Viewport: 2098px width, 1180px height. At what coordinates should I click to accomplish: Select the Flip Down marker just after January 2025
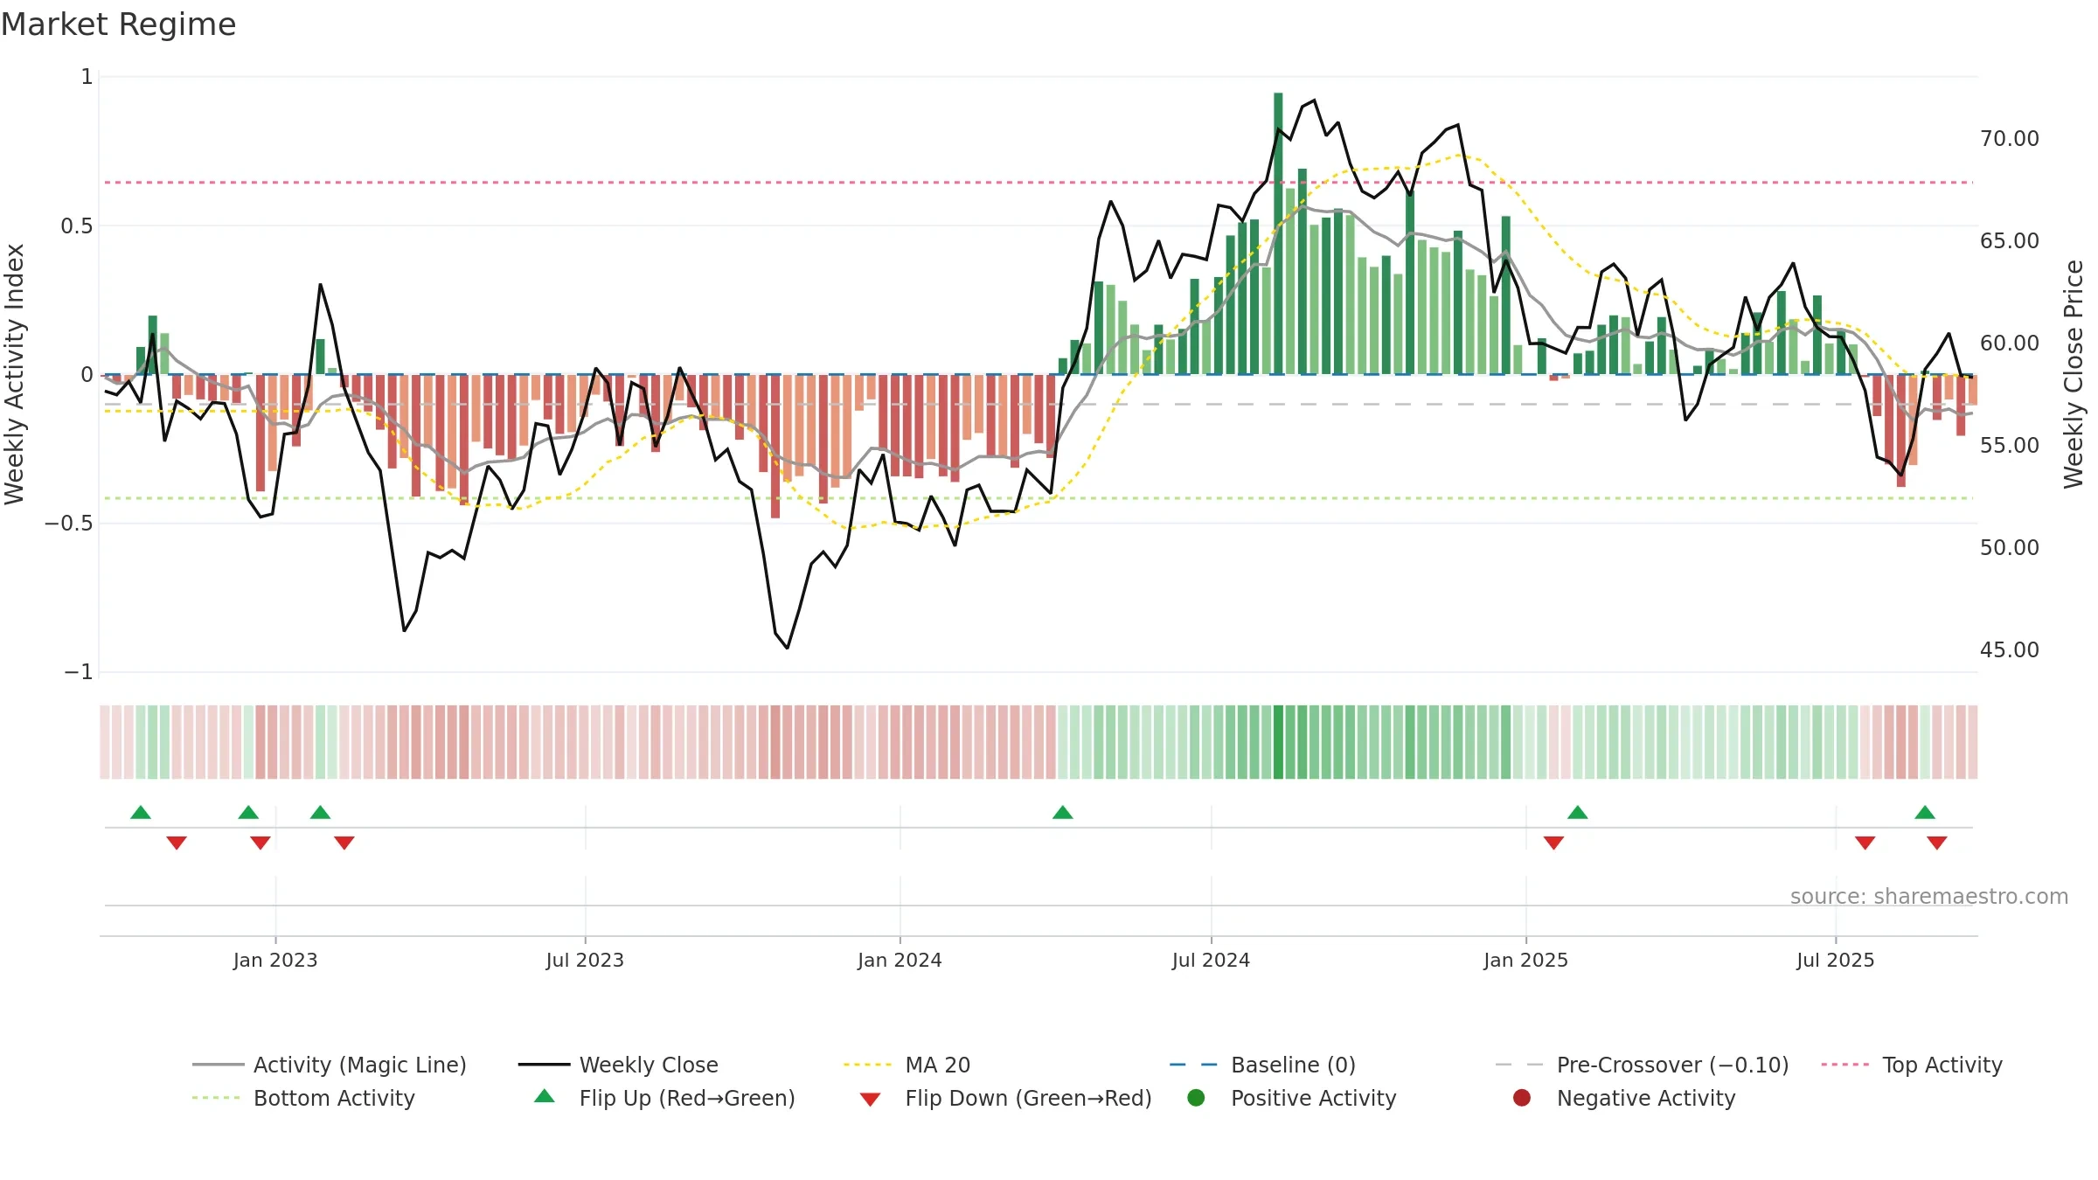[x=1553, y=843]
